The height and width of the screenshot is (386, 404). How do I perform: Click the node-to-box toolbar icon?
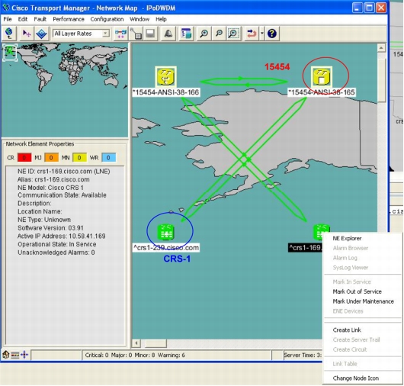(x=136, y=34)
